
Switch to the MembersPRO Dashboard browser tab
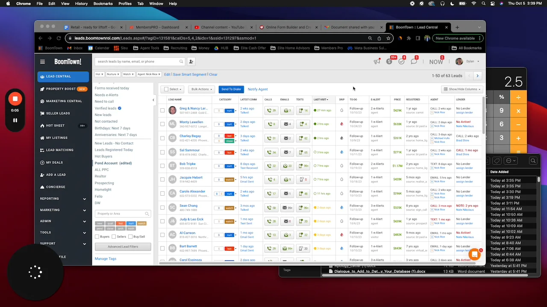pyautogui.click(x=157, y=27)
